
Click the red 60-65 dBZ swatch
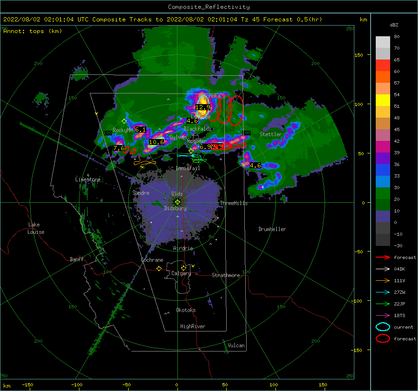pyautogui.click(x=383, y=66)
